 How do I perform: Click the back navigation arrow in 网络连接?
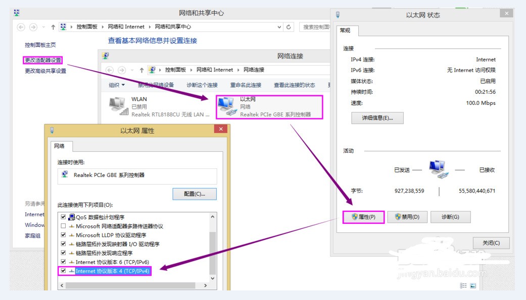pos(111,70)
